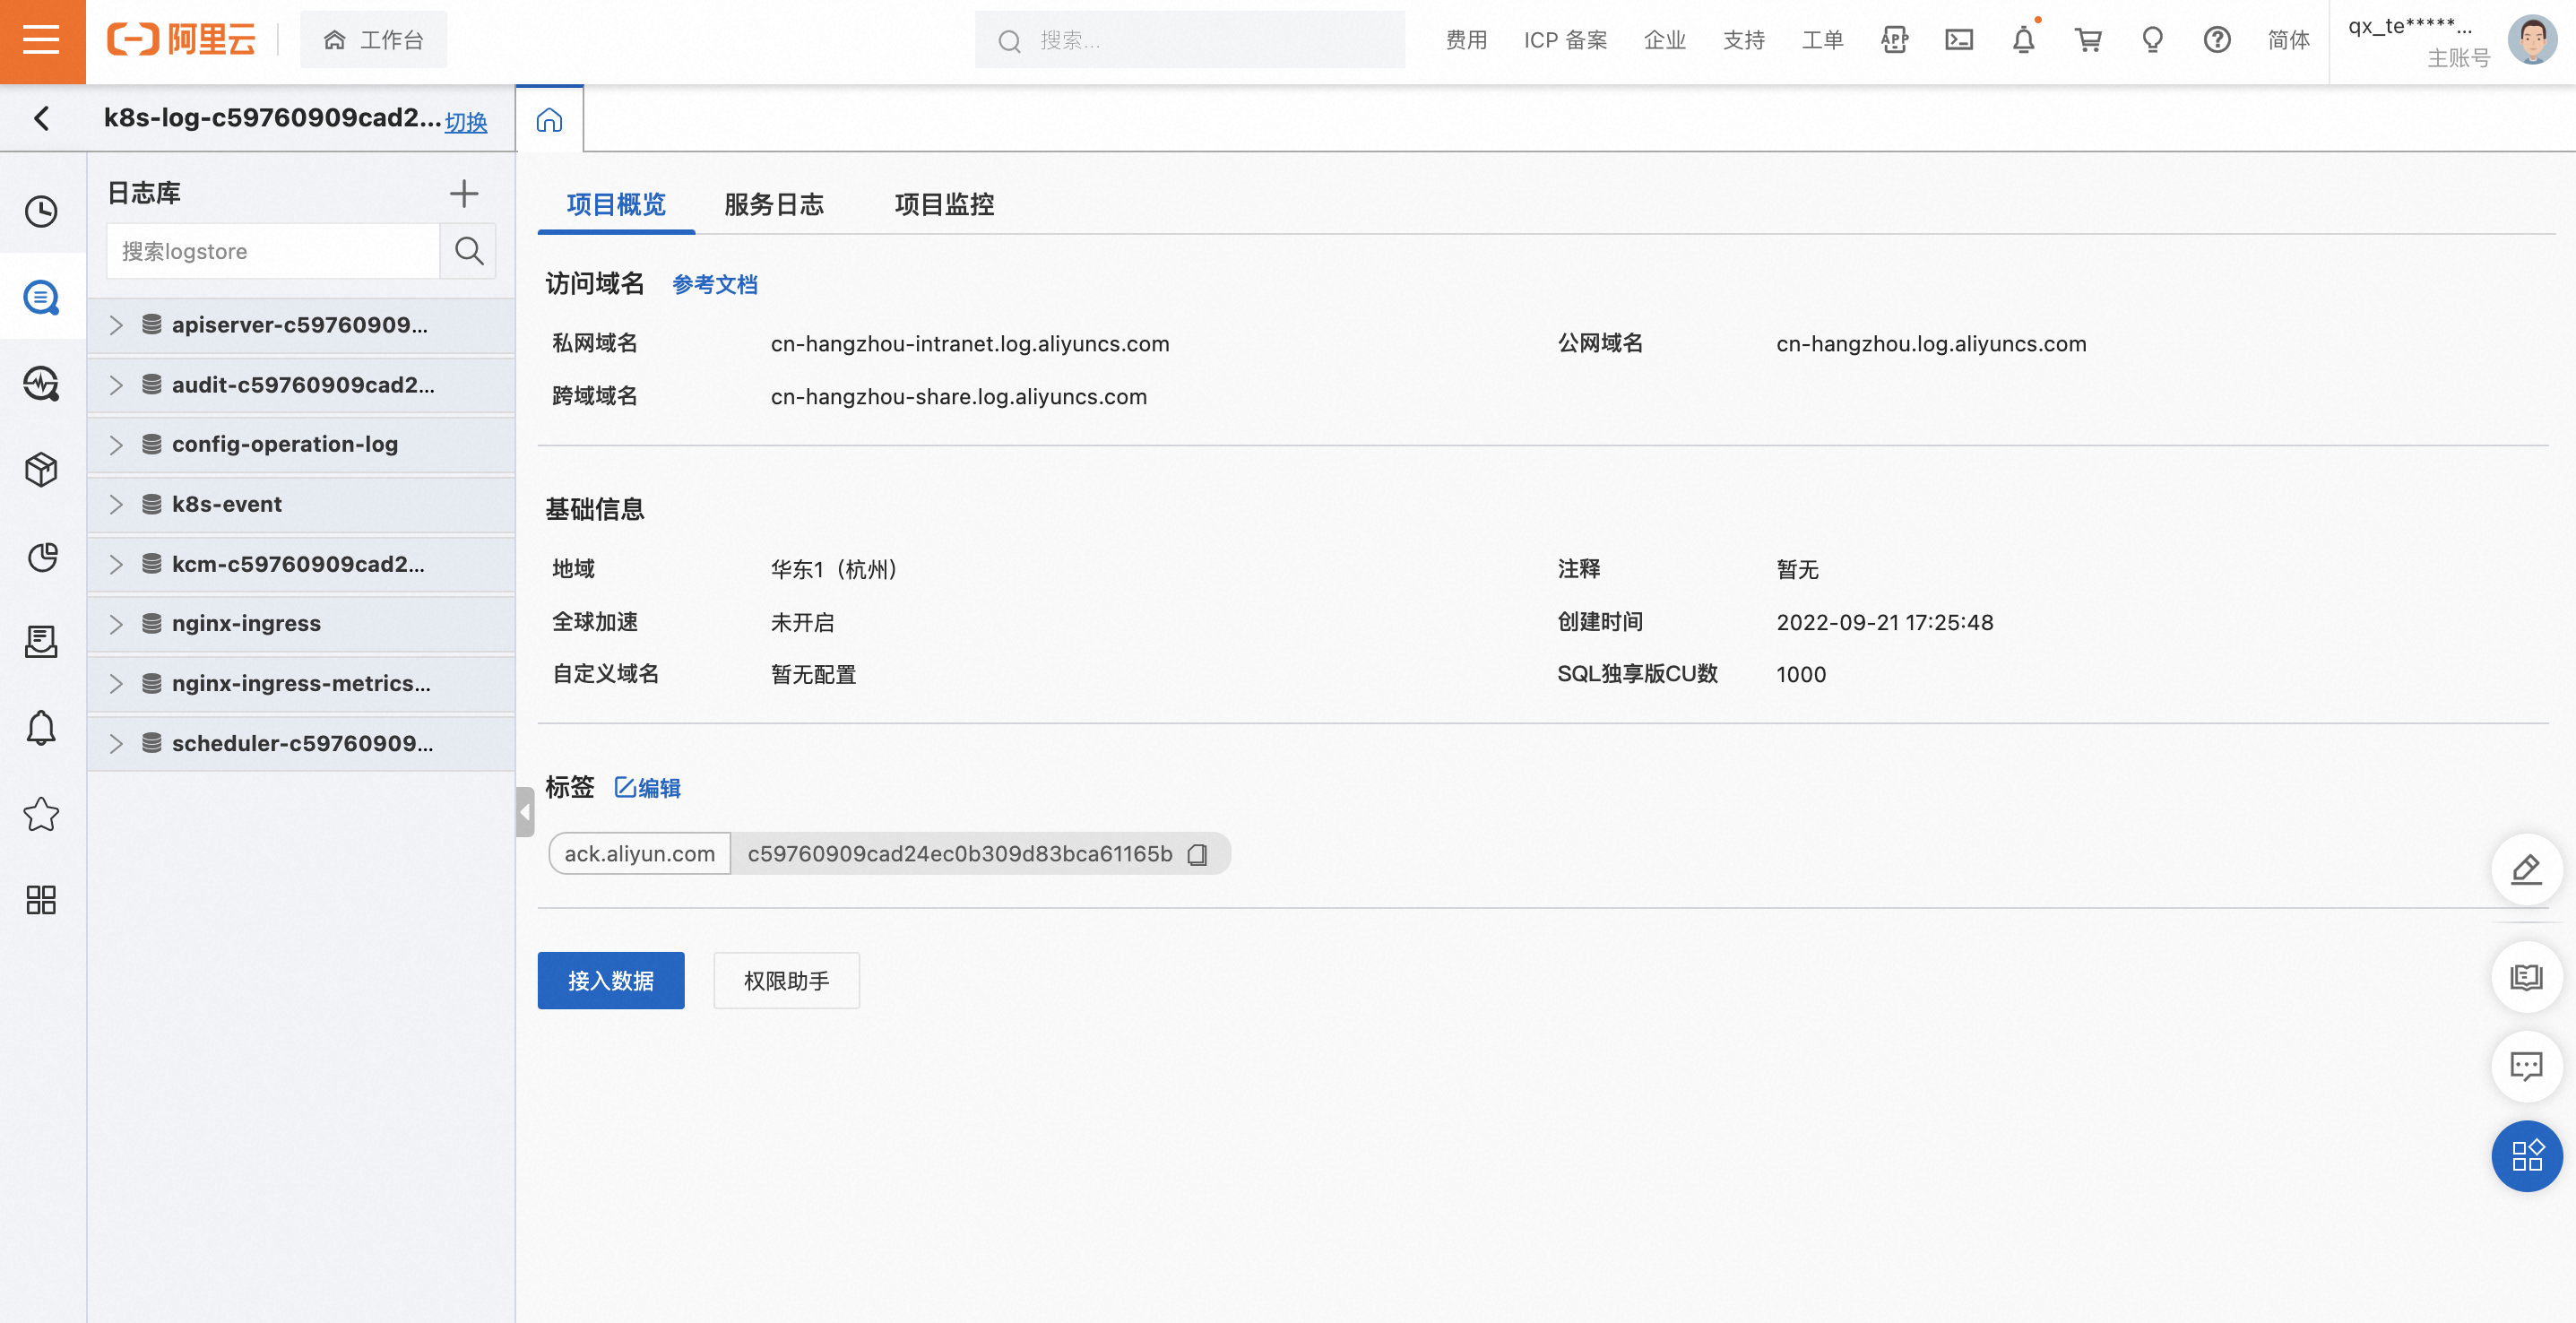Expand the k8s-event logstore
The width and height of the screenshot is (2576, 1323).
pos(116,504)
